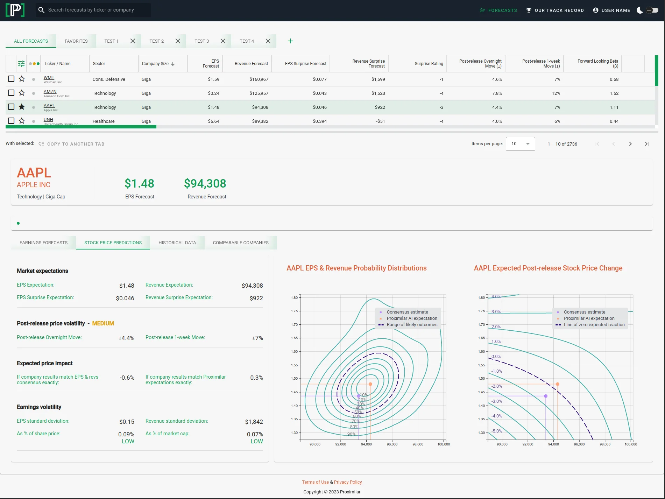The image size is (665, 499).
Task: Open the Terms of Use link
Action: click(315, 482)
